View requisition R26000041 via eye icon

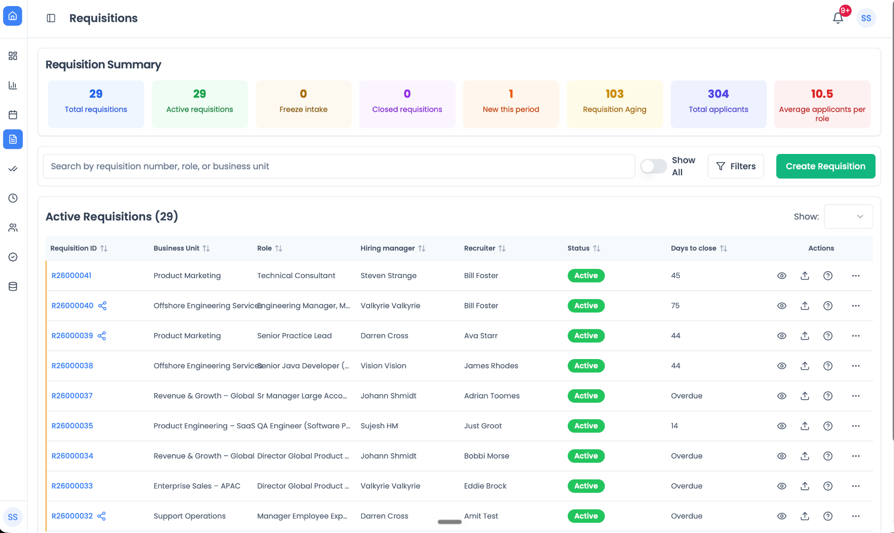(782, 276)
